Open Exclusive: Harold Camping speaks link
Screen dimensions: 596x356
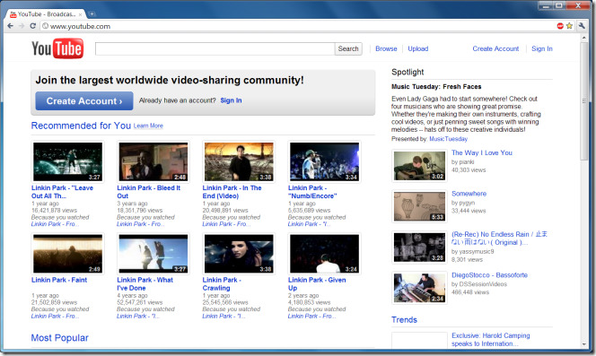point(491,340)
